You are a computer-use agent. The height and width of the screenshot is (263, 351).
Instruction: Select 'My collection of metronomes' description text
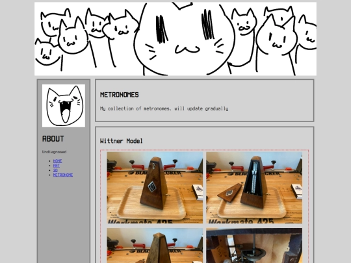click(164, 108)
